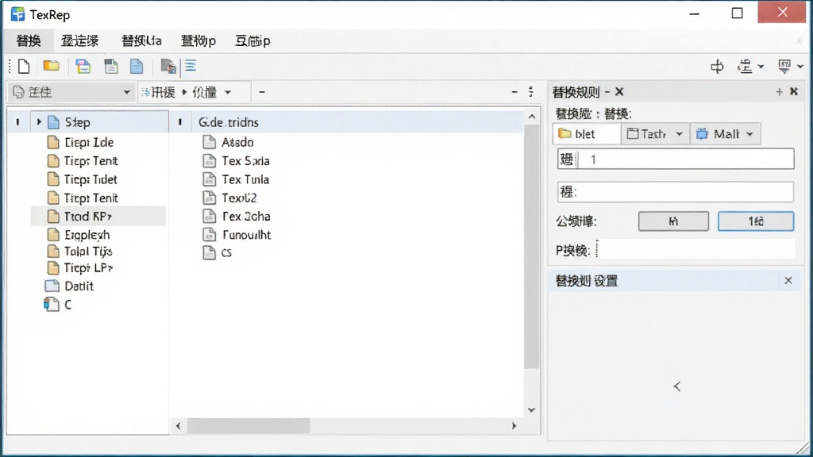
Task: Open the last menu bar item ending in p
Action: [x=252, y=40]
